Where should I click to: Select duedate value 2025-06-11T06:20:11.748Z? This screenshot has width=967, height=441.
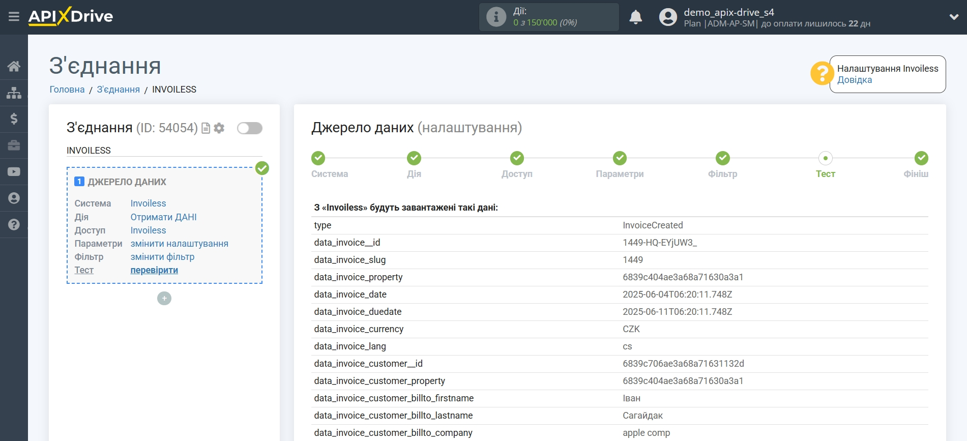(677, 312)
